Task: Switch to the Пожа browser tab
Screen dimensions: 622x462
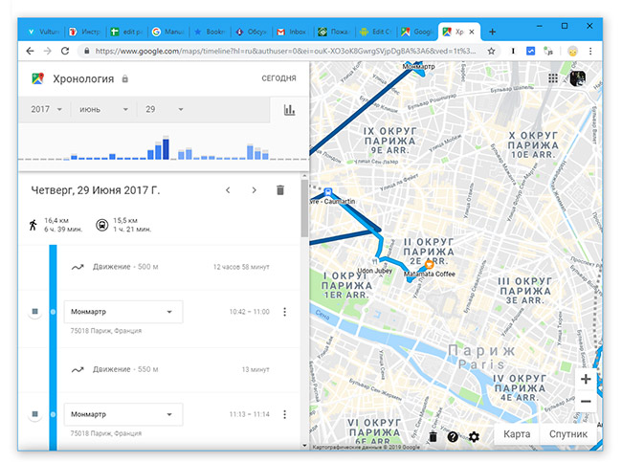Action: (334, 32)
